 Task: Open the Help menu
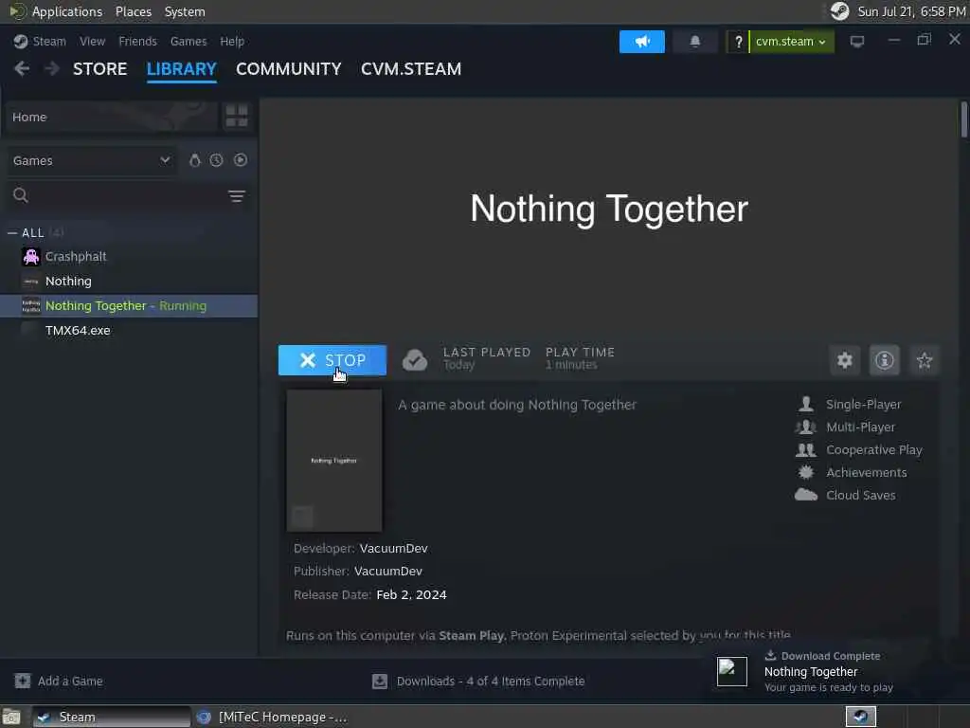(232, 42)
